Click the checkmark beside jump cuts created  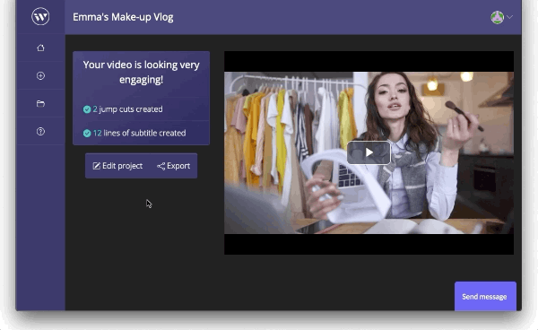pos(87,109)
